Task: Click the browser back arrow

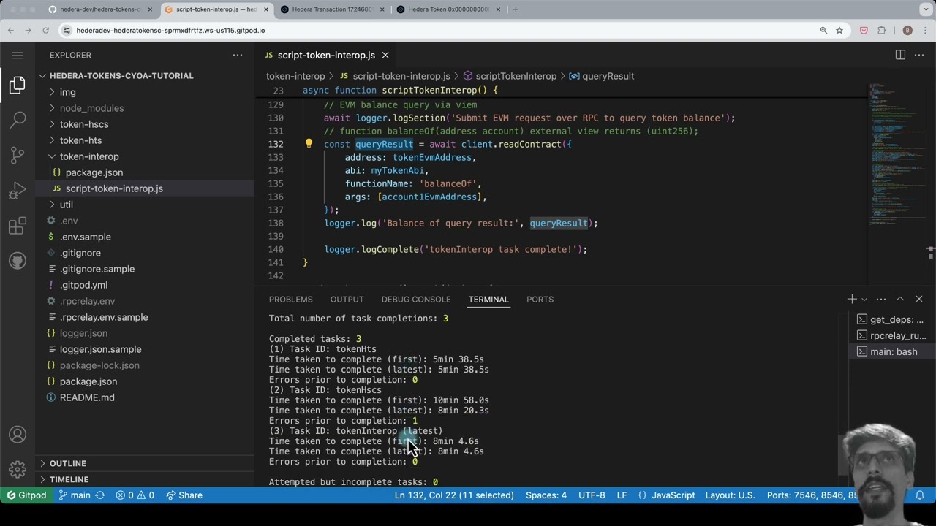Action: tap(11, 30)
